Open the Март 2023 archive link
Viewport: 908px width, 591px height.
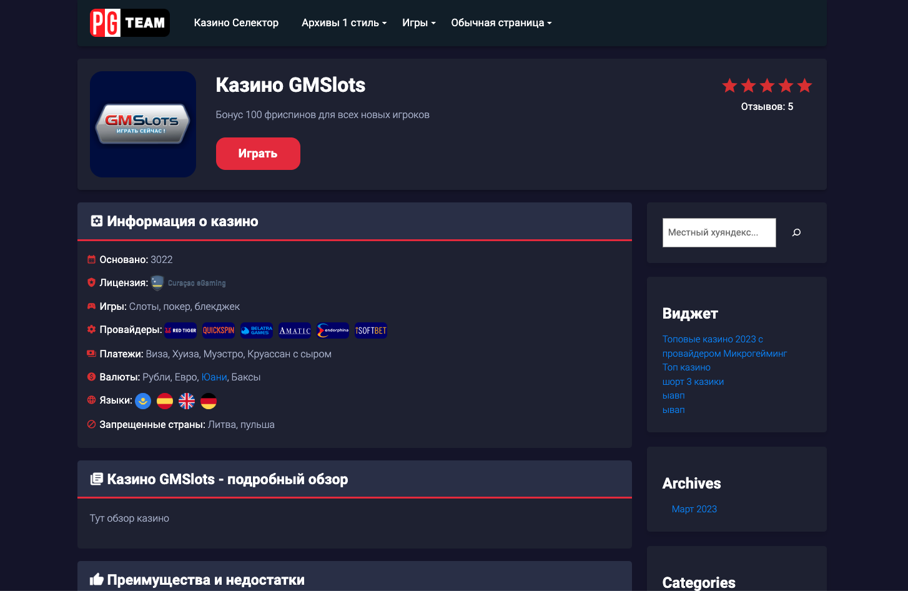tap(694, 509)
